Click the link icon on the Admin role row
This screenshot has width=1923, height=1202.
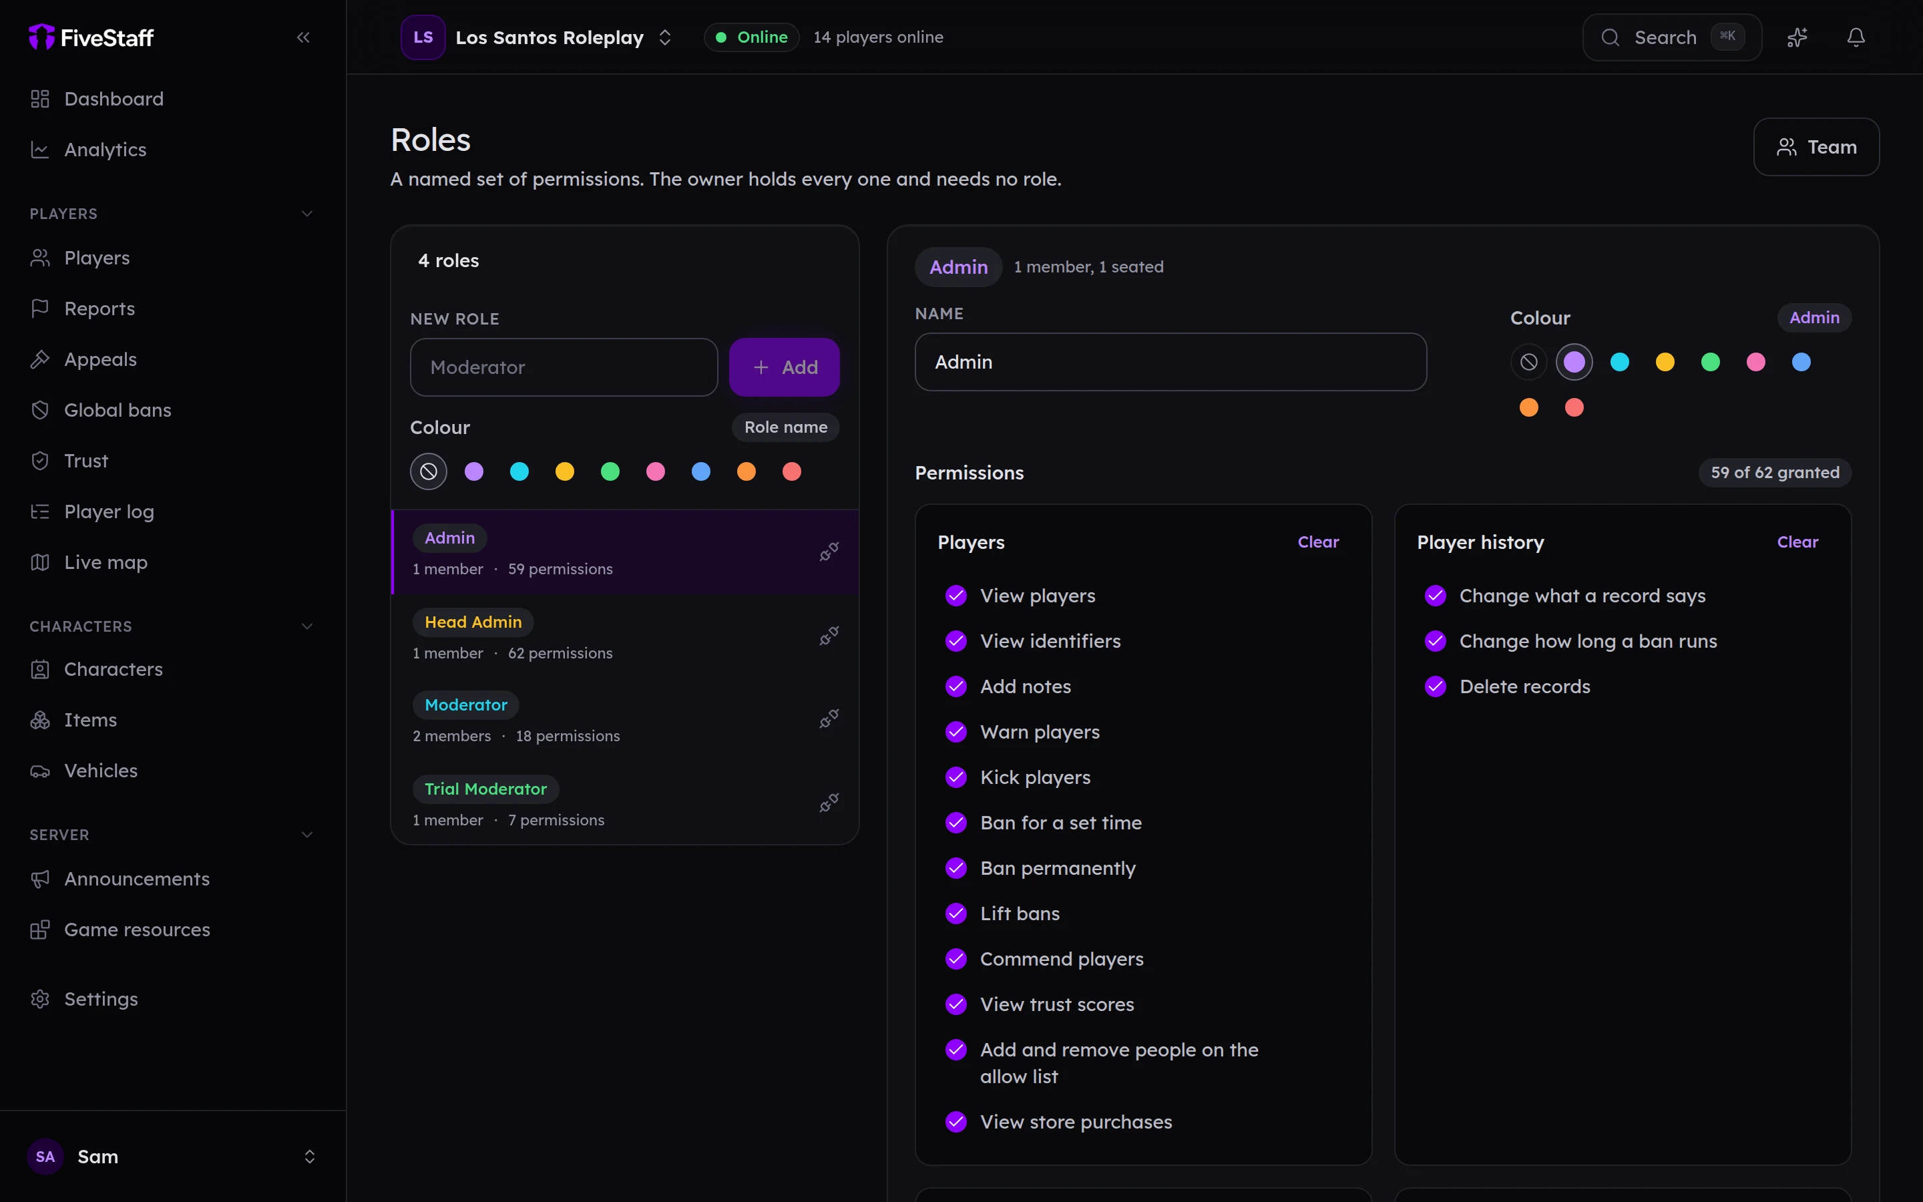click(x=829, y=552)
